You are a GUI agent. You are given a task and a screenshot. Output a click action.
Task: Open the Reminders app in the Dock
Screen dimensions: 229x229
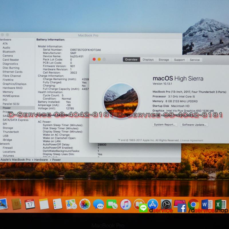coord(58,204)
